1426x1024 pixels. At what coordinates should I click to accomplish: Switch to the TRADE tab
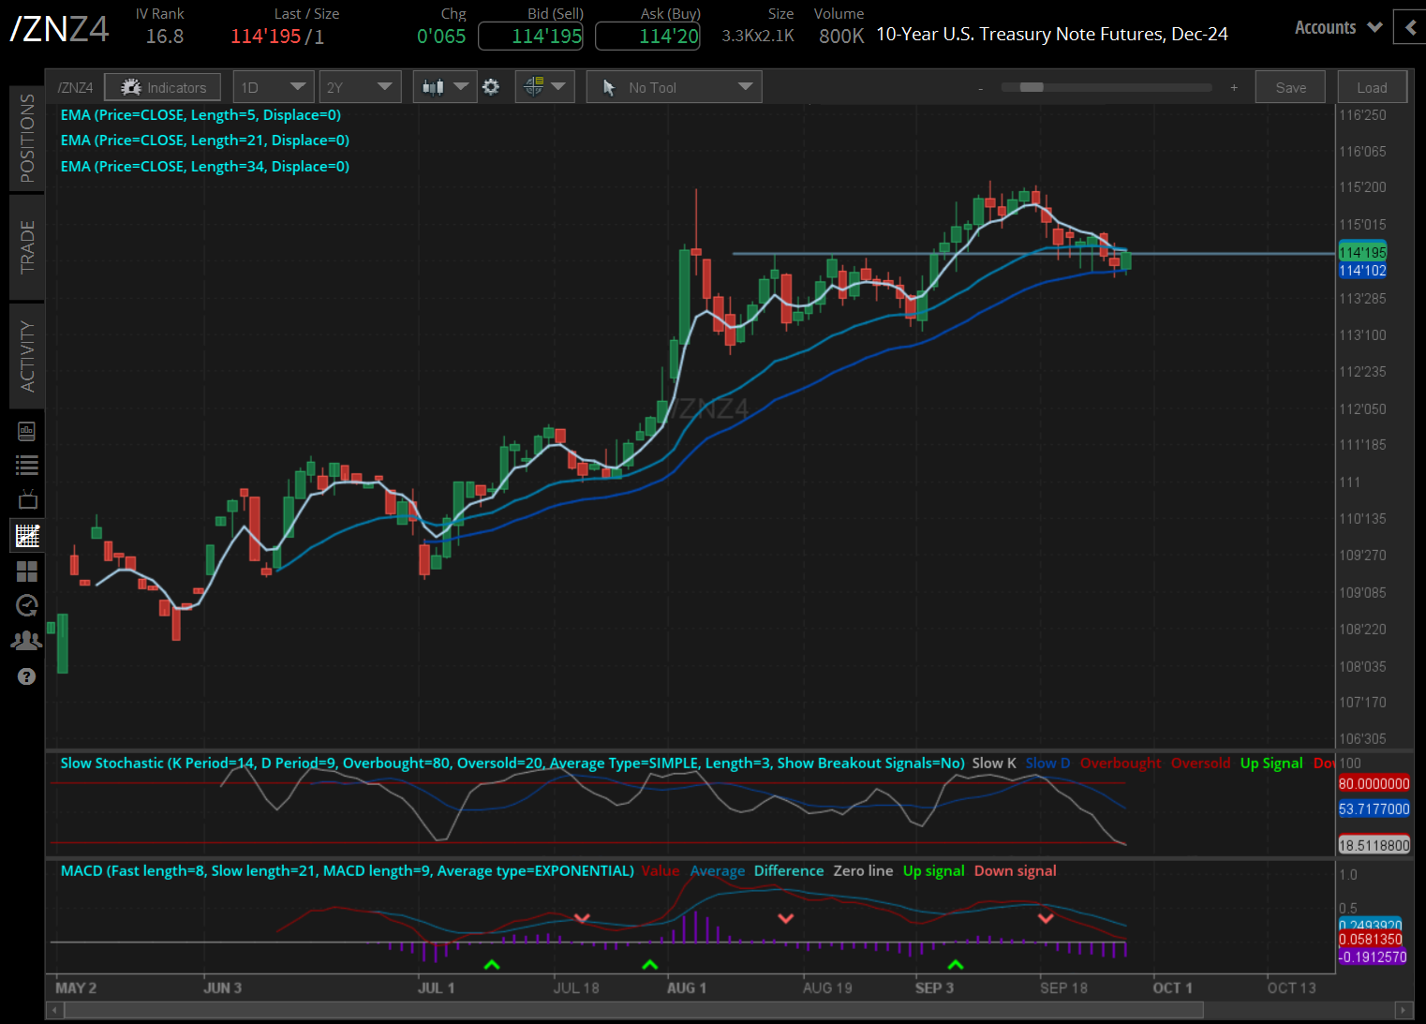coord(27,246)
